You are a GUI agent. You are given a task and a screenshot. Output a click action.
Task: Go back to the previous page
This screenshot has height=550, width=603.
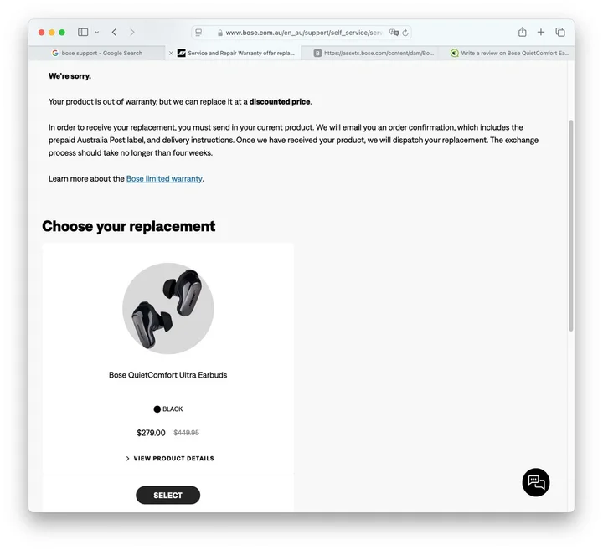[114, 33]
